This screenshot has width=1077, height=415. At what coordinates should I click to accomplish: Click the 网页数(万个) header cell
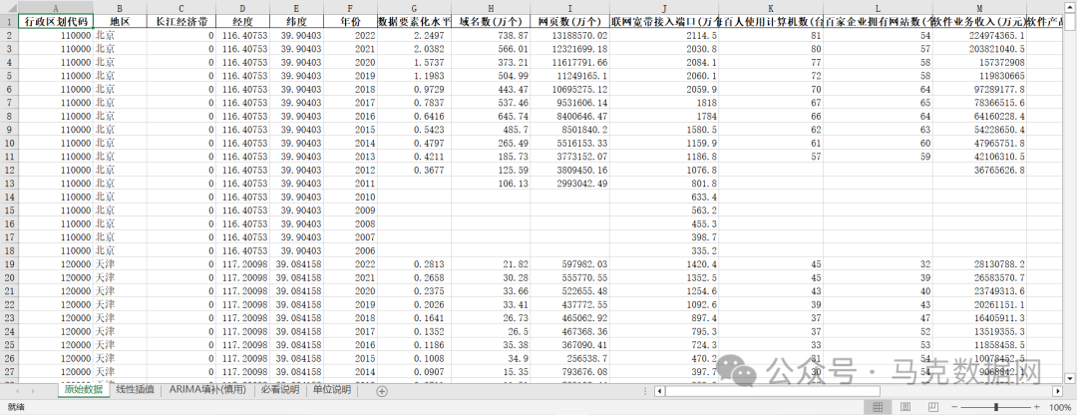(569, 22)
